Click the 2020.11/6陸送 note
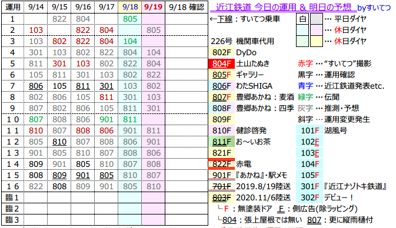 264,197
